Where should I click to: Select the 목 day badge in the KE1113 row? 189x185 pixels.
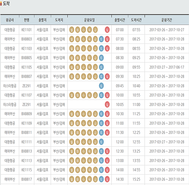[90, 161]
